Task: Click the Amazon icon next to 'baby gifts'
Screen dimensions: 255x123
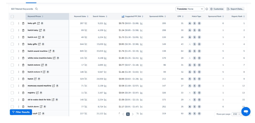Action: pyautogui.click(x=43, y=44)
